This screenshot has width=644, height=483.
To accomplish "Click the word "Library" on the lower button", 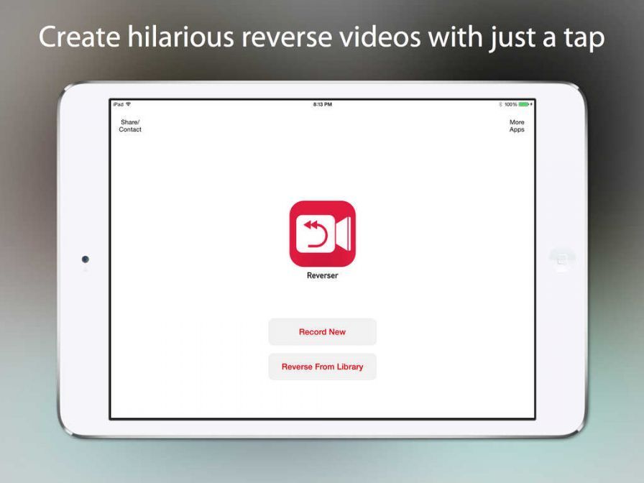I will (x=350, y=367).
